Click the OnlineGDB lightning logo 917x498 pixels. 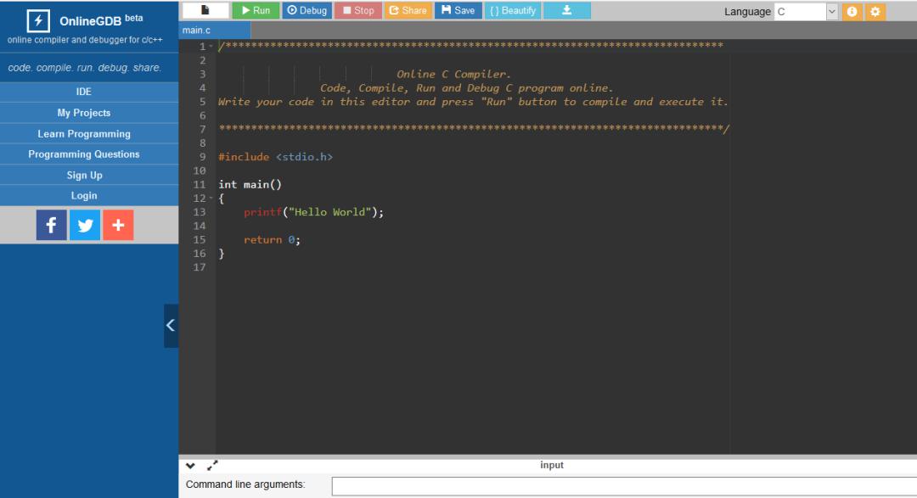click(38, 21)
